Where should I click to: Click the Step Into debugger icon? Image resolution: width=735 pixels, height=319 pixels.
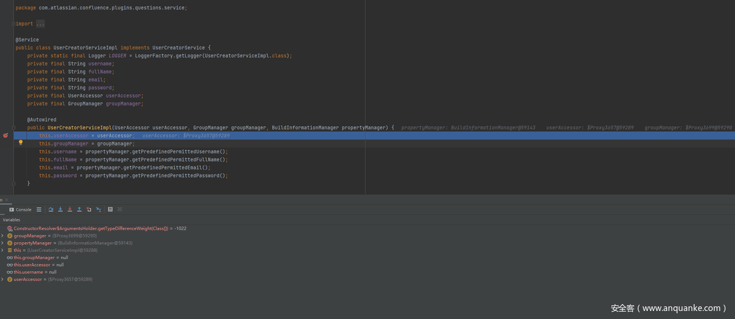pos(60,209)
